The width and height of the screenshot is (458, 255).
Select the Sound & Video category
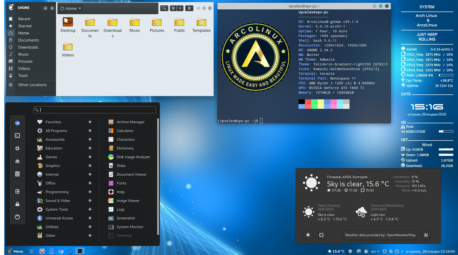coord(64,201)
